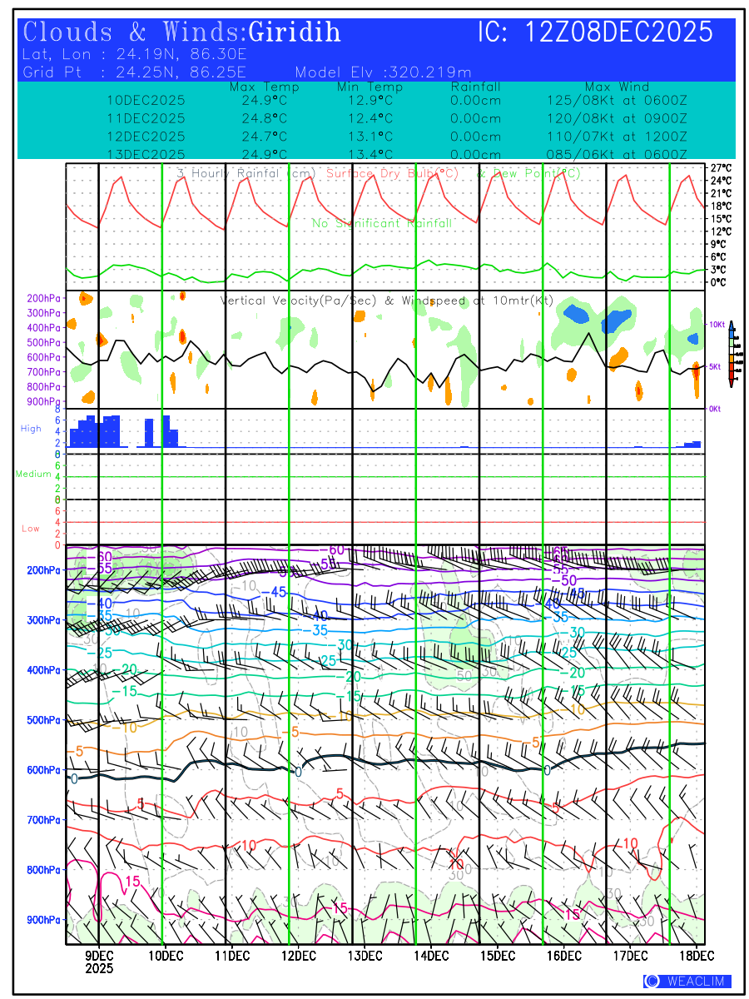
Task: Click the WEACLIM logo at bottom right
Action: tap(687, 981)
